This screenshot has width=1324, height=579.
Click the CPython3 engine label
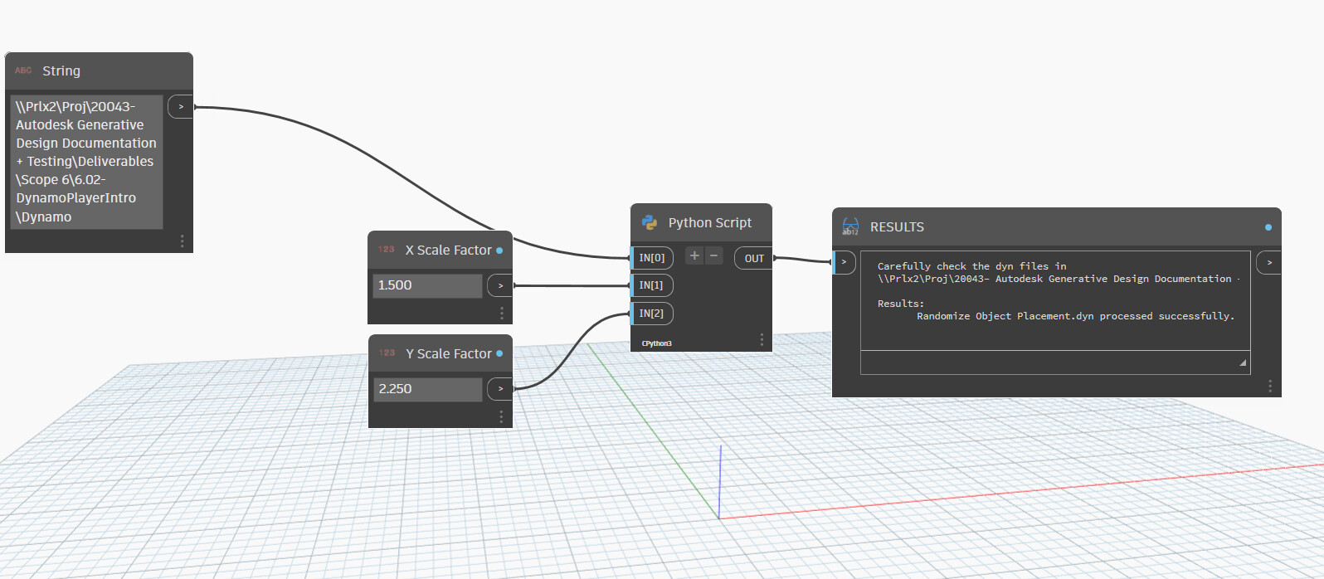(x=656, y=343)
